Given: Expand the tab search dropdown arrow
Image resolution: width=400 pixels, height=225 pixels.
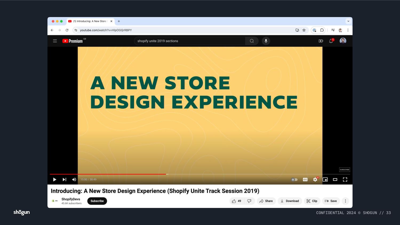Looking at the screenshot, I should (x=348, y=21).
